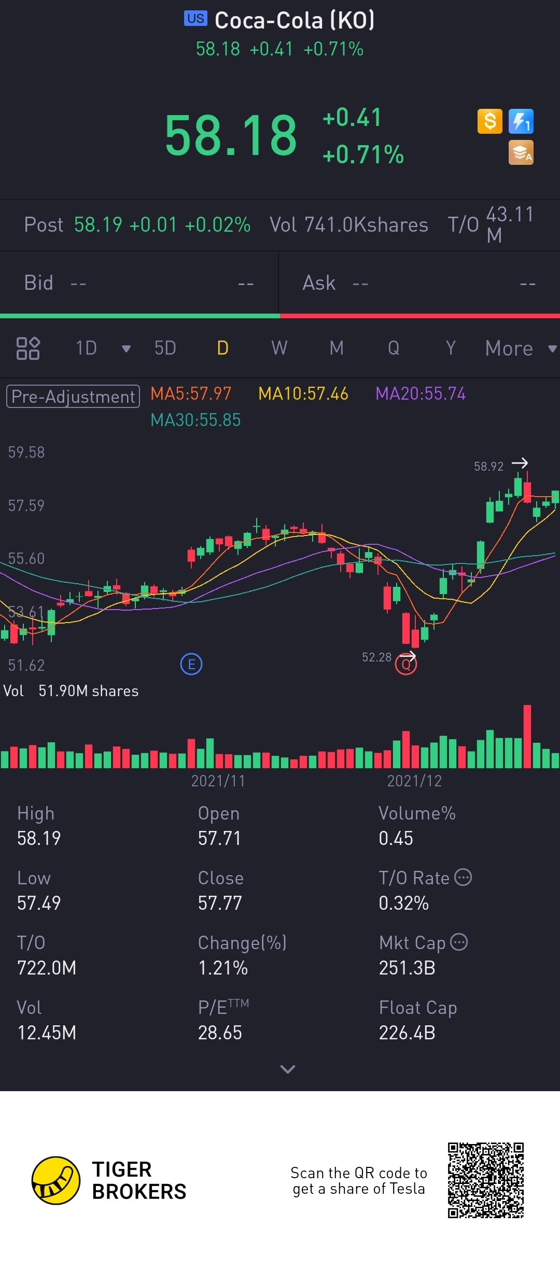Tap the MA30:55.85 indicator label
Viewport: 560px width, 1270px height.
(195, 420)
